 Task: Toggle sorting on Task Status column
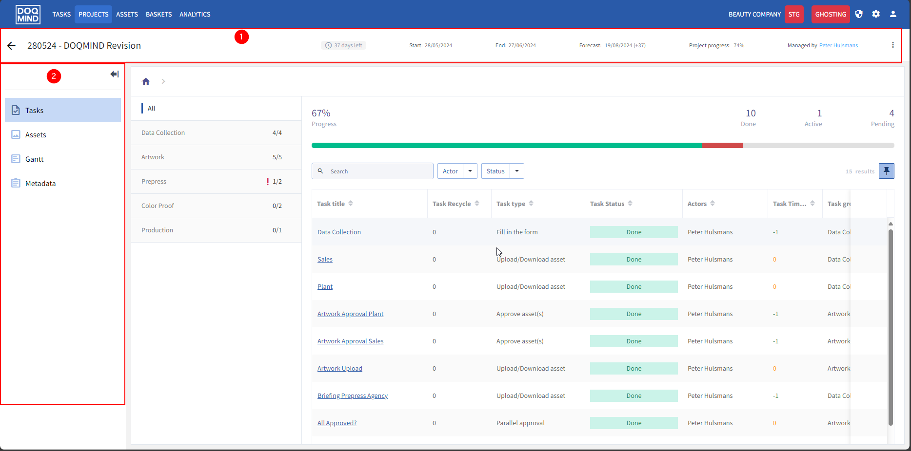click(x=630, y=204)
